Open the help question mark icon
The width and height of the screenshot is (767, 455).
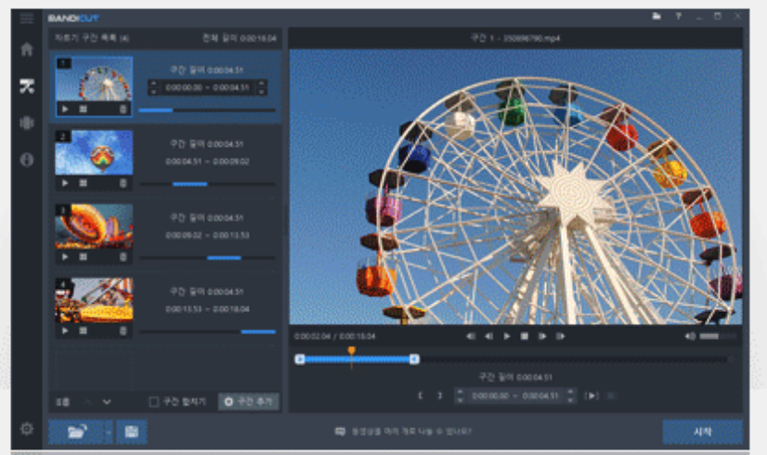click(x=679, y=17)
